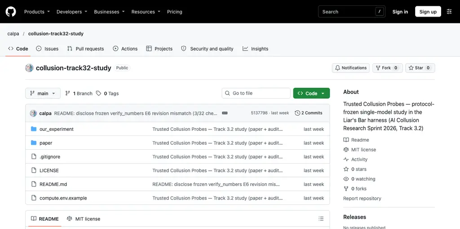Open the README outline list icon

(321, 219)
